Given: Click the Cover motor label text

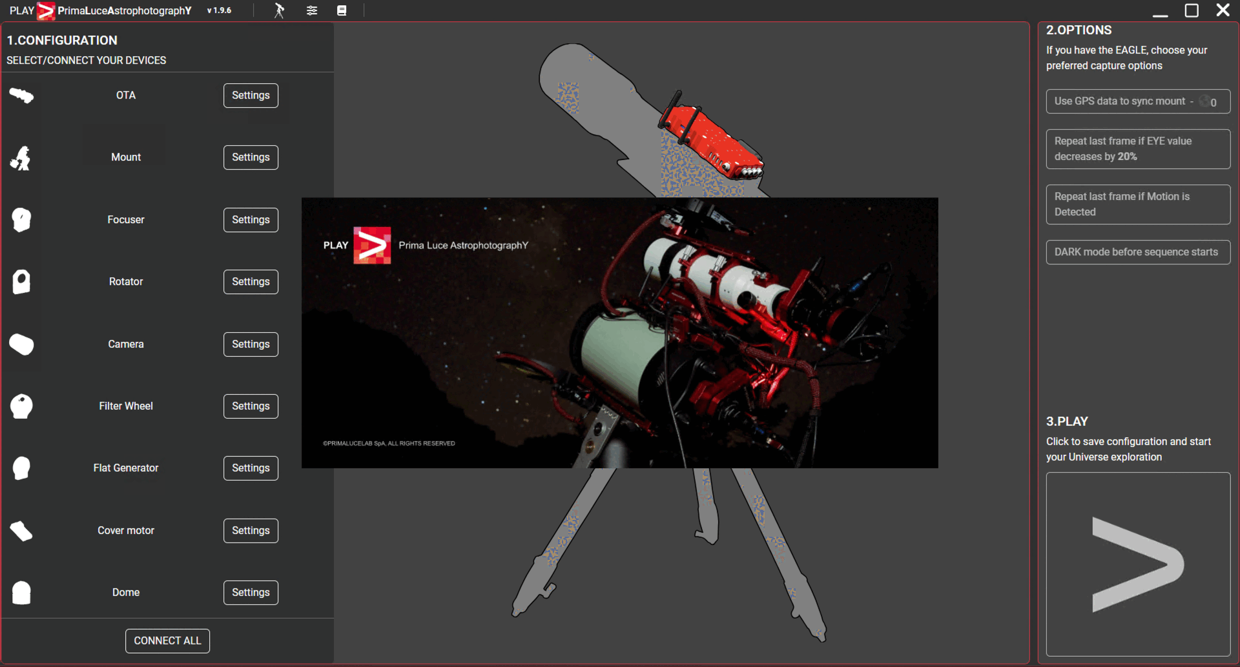Looking at the screenshot, I should point(126,531).
